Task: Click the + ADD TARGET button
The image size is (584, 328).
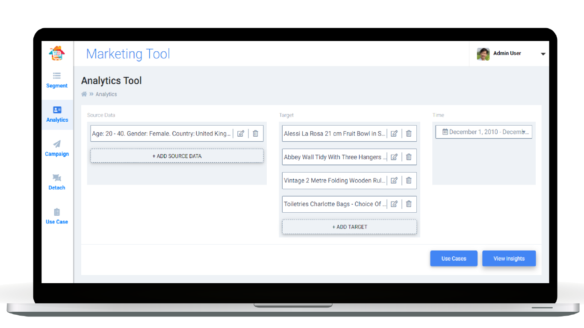Action: click(350, 227)
